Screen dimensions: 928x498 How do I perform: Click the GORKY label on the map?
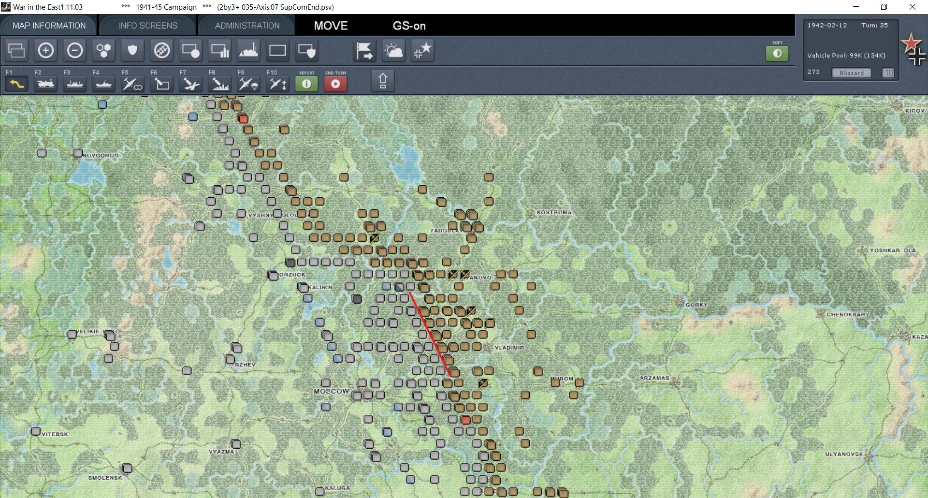tap(696, 305)
